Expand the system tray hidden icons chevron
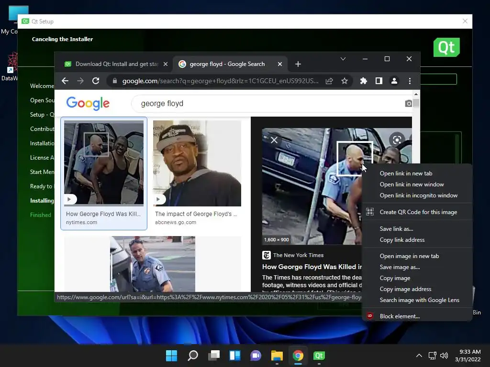The height and width of the screenshot is (367, 490). (419, 356)
